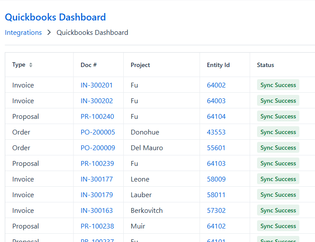Open proposal PR-100239
This screenshot has width=315, height=242.
pos(97,163)
